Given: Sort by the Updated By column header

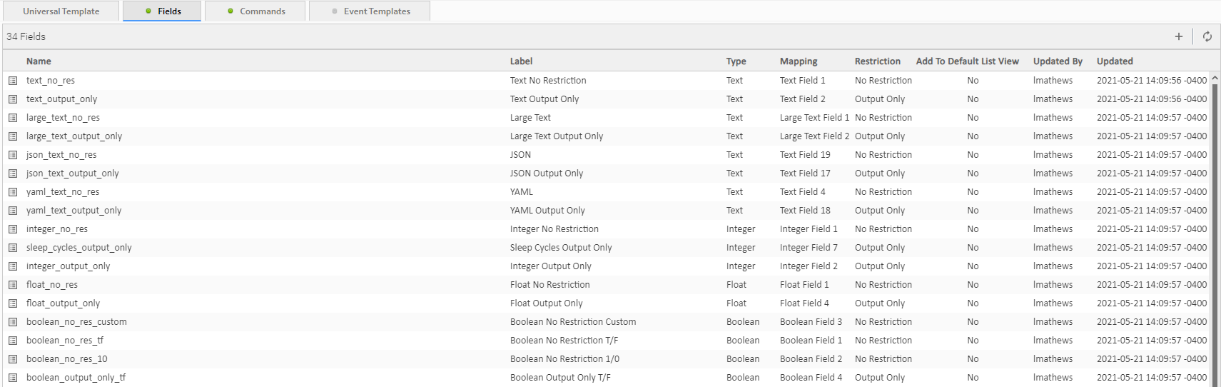Looking at the screenshot, I should pyautogui.click(x=1057, y=61).
